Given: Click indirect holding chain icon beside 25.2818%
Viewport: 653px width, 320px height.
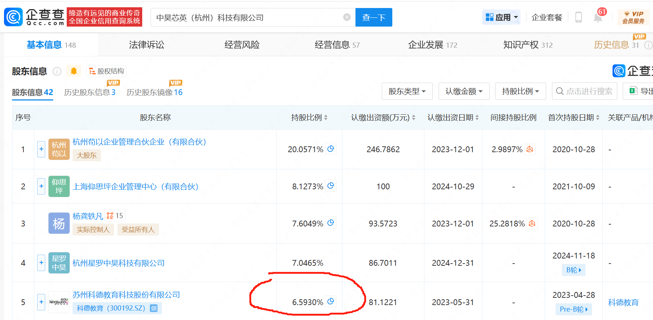Looking at the screenshot, I should 532,223.
